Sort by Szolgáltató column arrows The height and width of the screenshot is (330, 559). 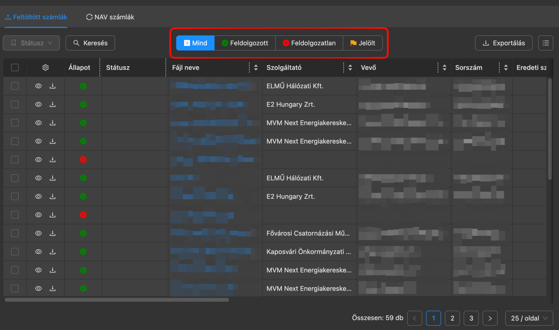coord(350,68)
